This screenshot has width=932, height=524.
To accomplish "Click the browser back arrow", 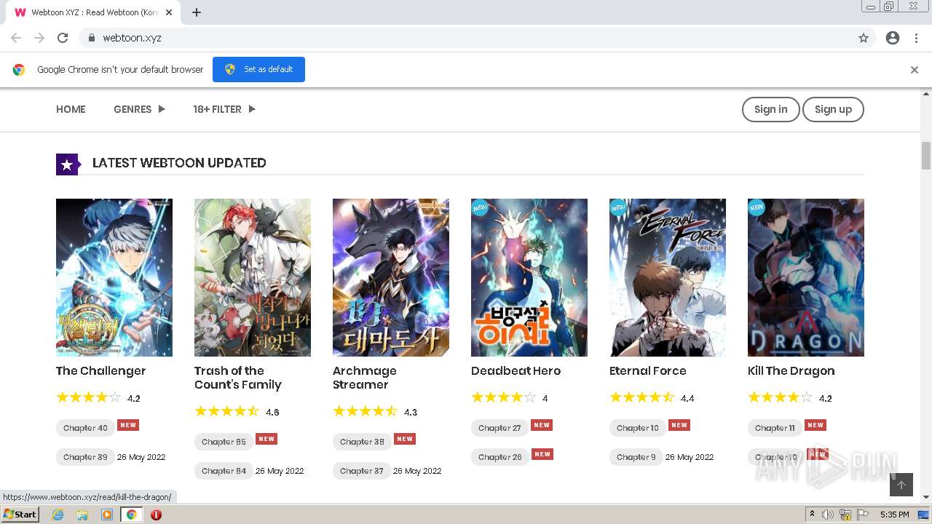I will 16,38.
